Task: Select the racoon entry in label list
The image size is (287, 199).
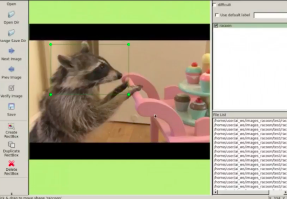Action: (x=250, y=26)
